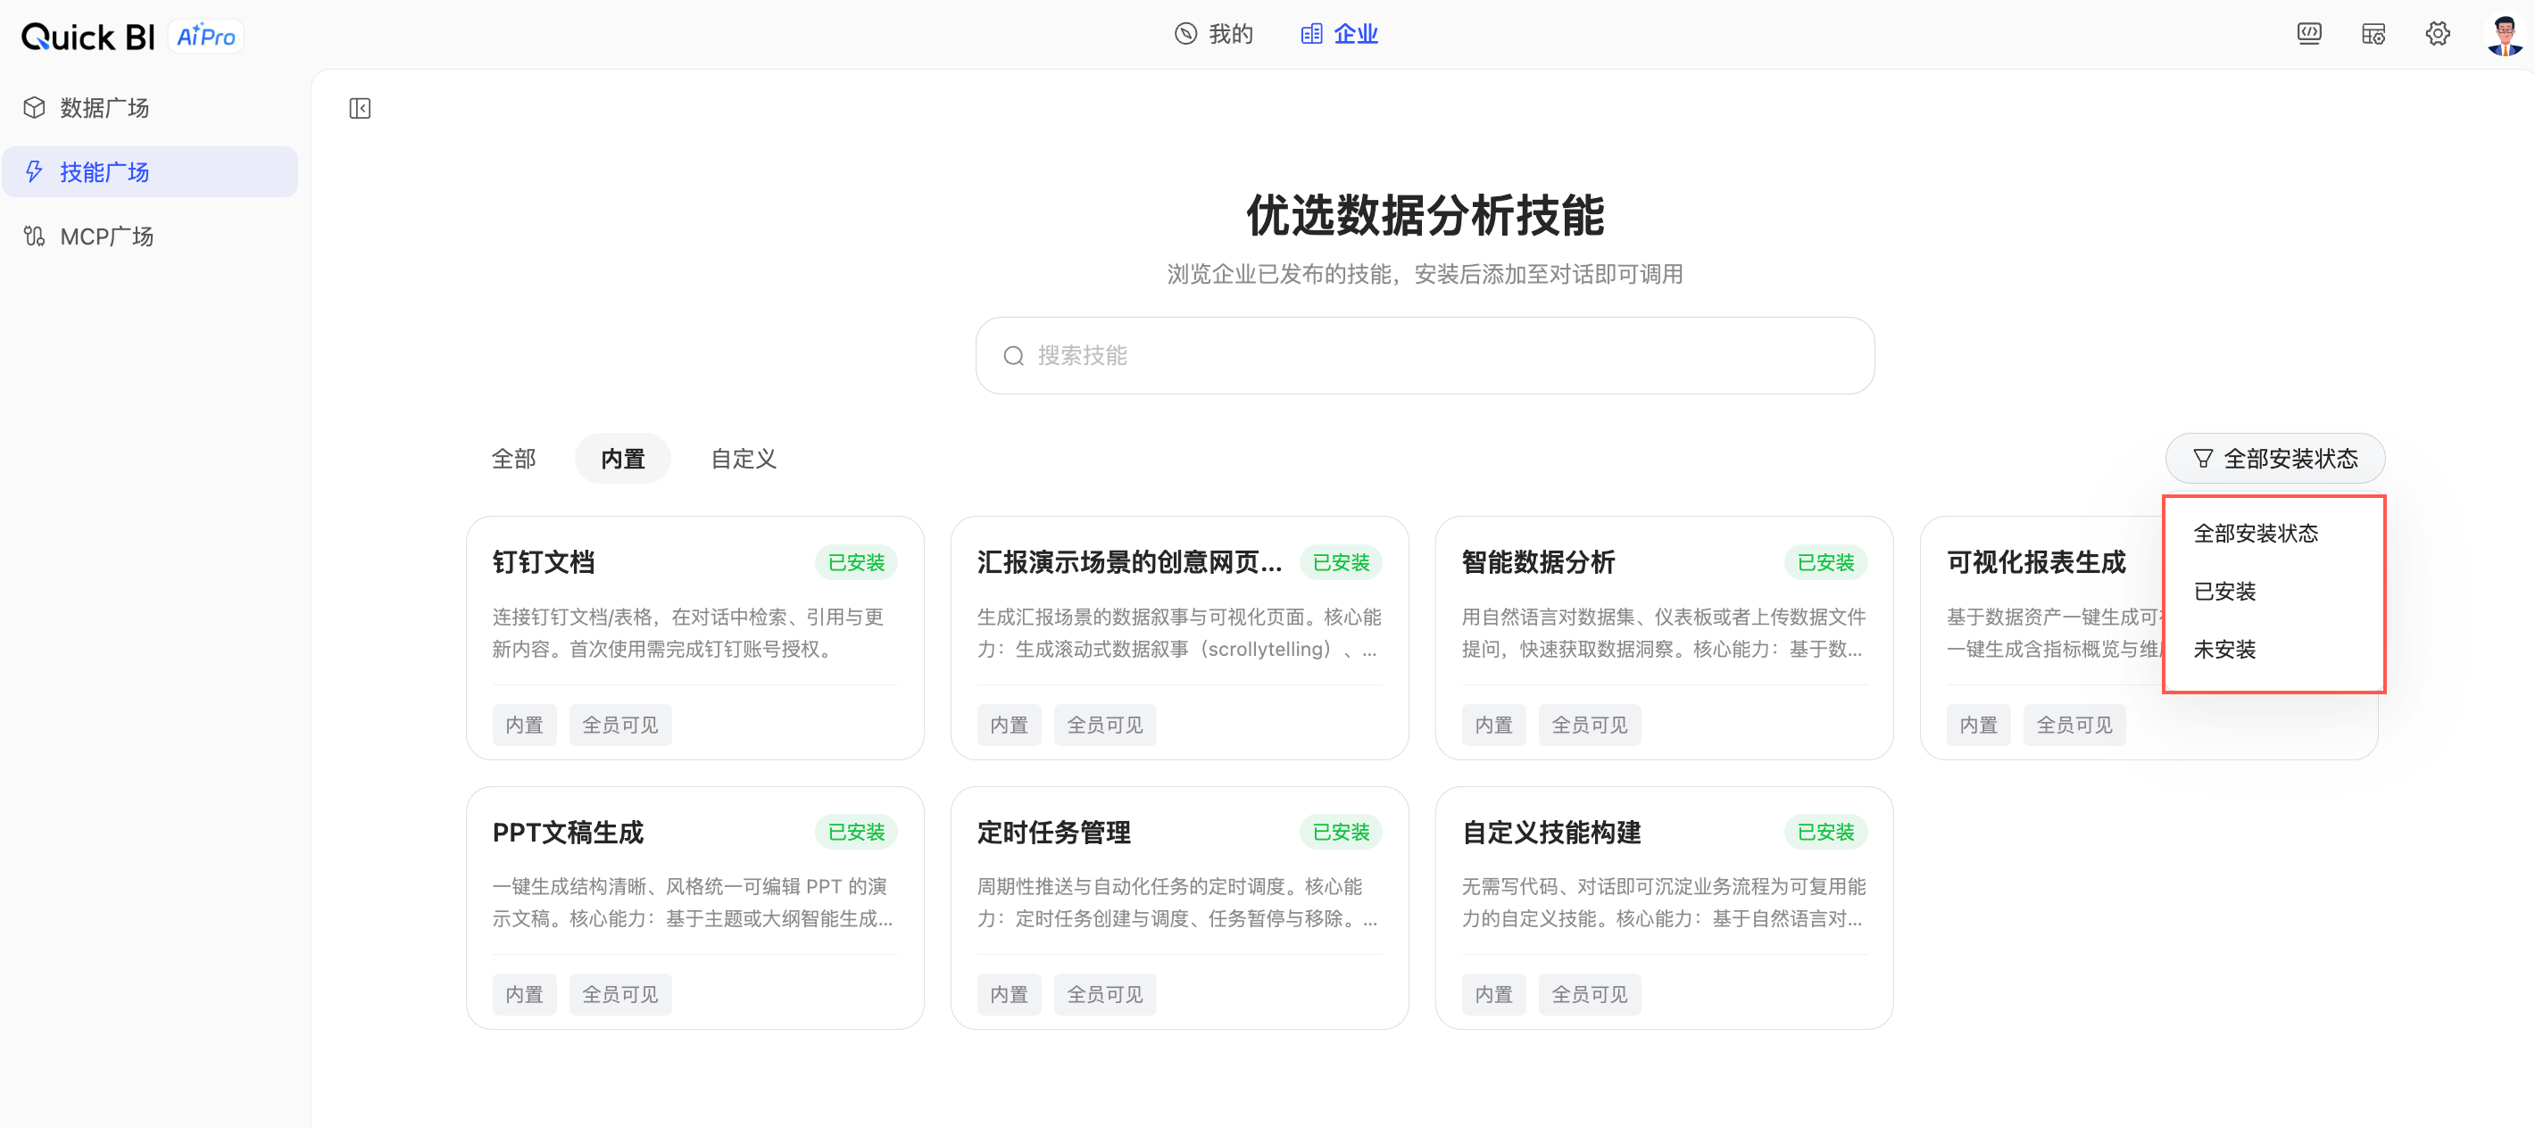This screenshot has width=2535, height=1128.
Task: Open the 可视化报表生成 skill card title
Action: point(2036,562)
